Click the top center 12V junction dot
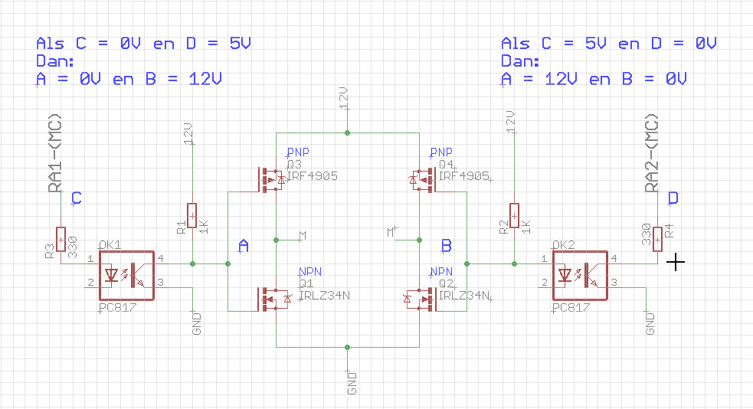The height and width of the screenshot is (409, 753). pyautogui.click(x=347, y=133)
